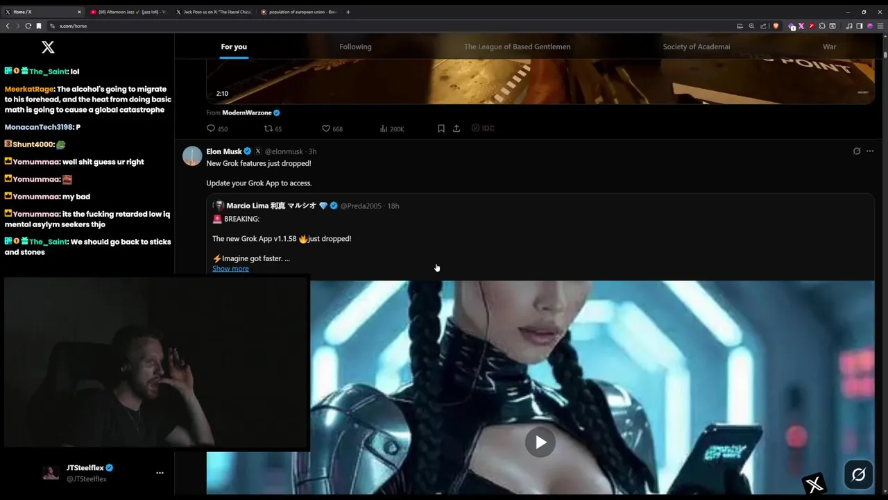Open the Society of Academai tab
888x500 pixels.
[x=697, y=47]
